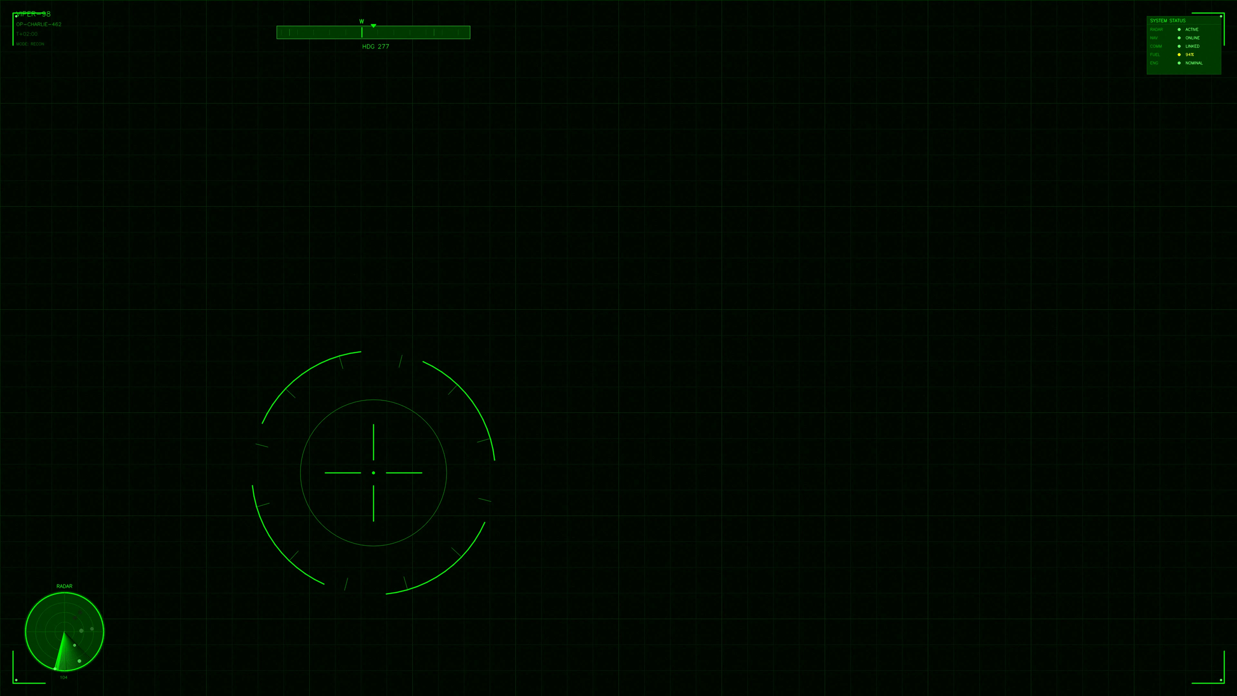The height and width of the screenshot is (696, 1237).
Task: Click the ENG status indicator dot
Action: click(x=1179, y=63)
